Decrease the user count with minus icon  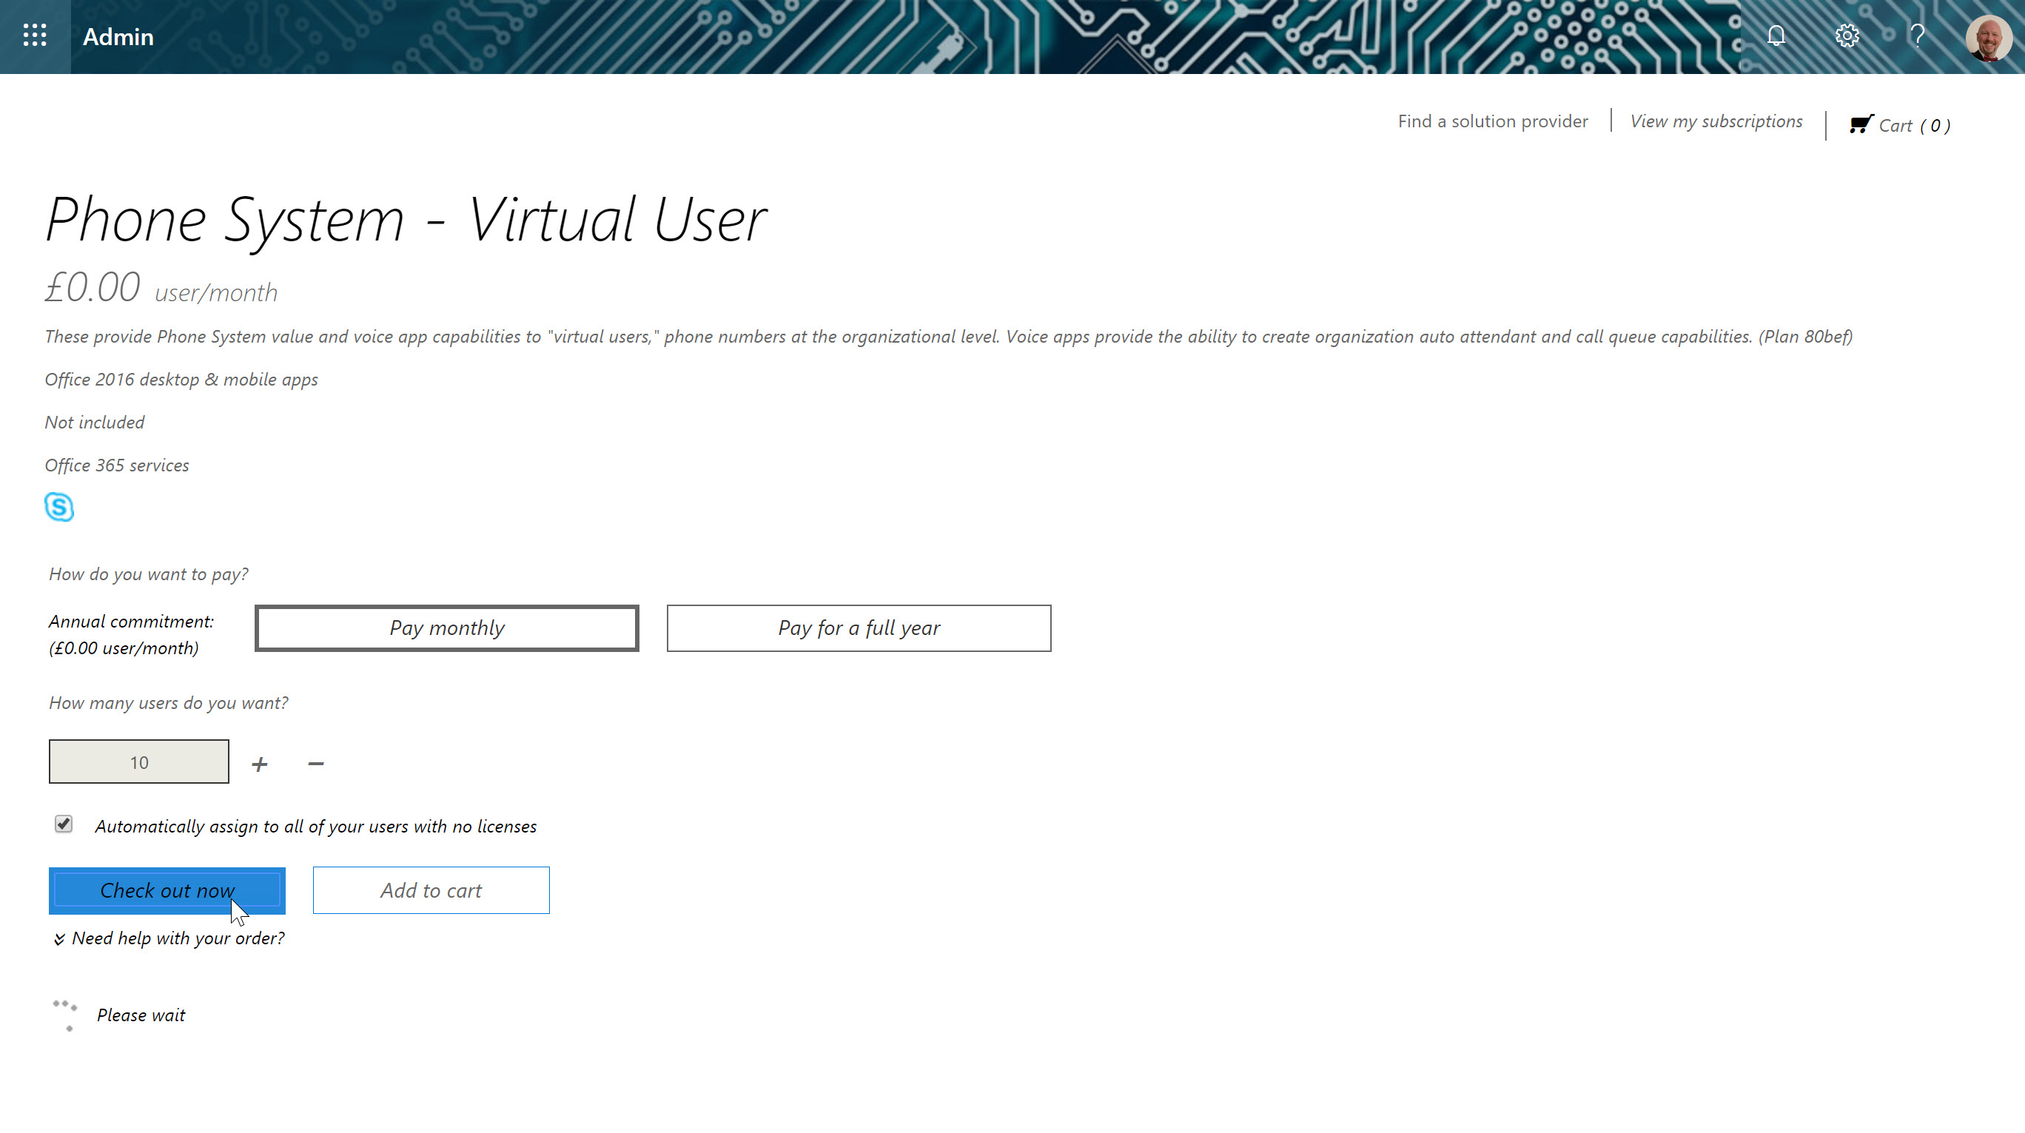[x=316, y=764]
